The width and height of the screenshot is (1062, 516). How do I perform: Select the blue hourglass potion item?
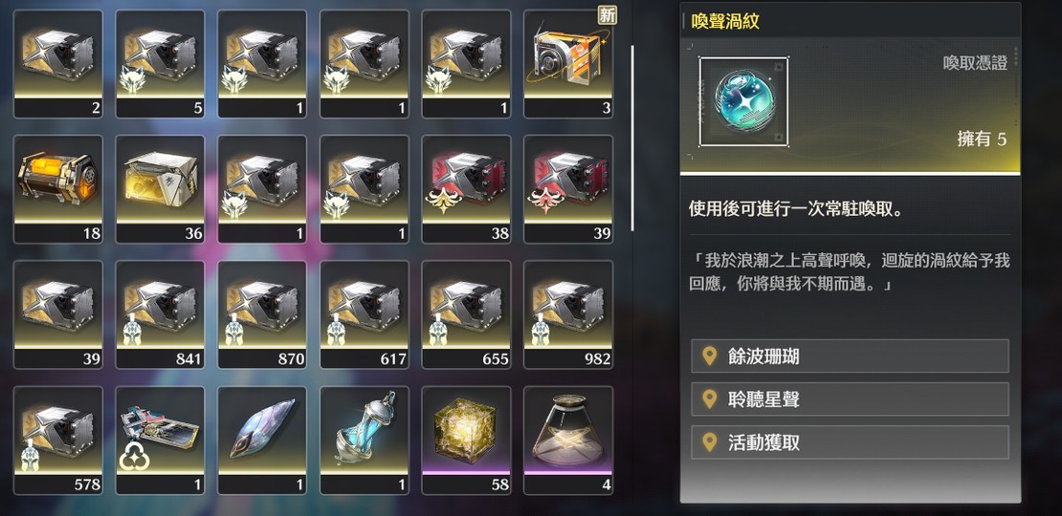coord(365,441)
